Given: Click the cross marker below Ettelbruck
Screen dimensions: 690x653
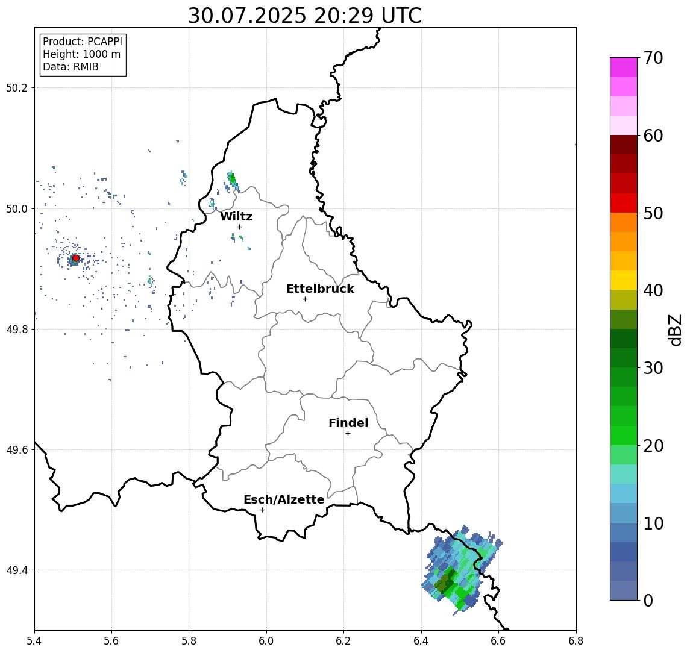Looking at the screenshot, I should (305, 299).
